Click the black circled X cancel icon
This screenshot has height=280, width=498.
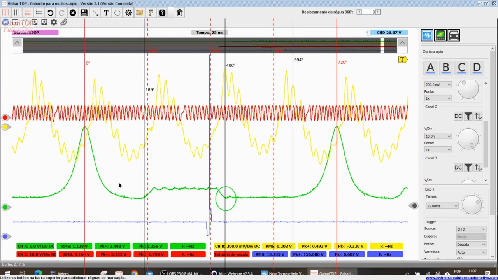[73, 13]
